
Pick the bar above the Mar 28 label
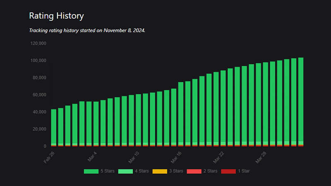click(x=266, y=104)
